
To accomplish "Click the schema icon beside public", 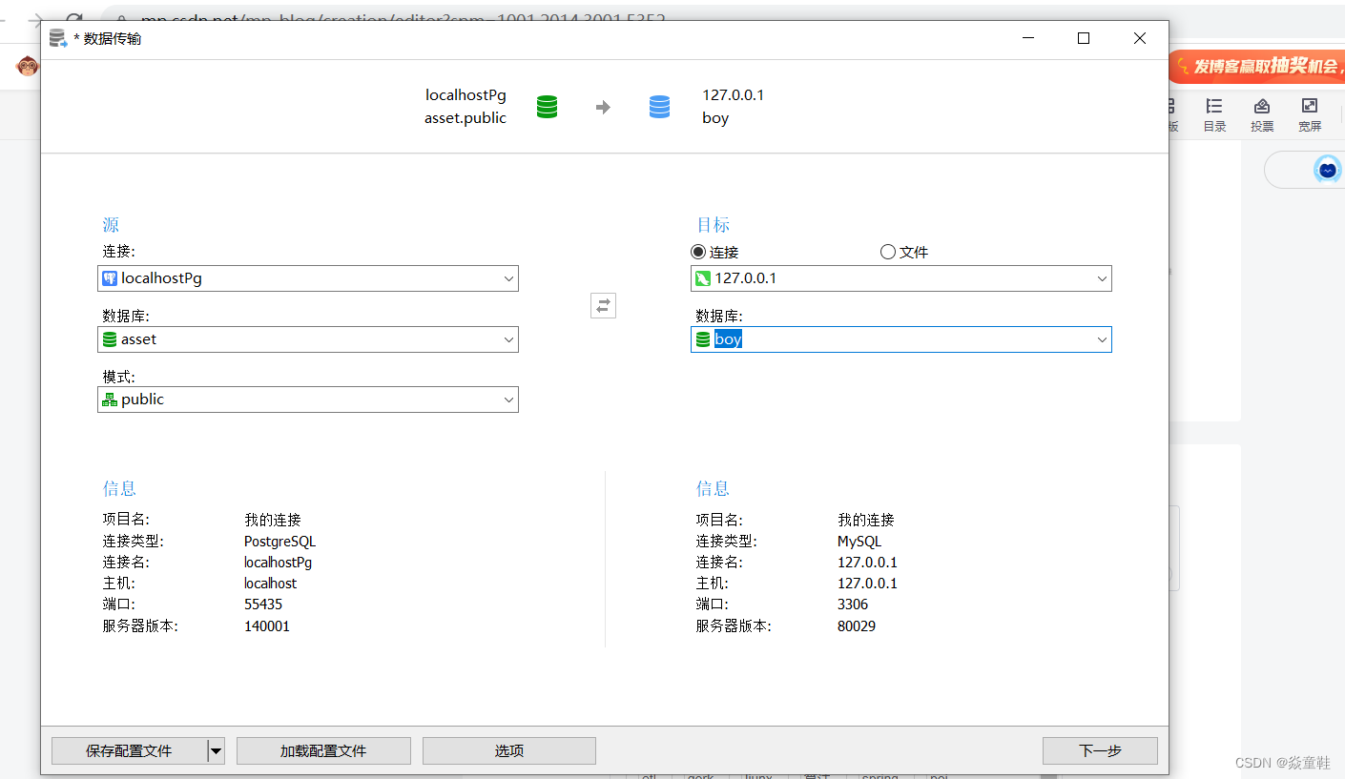I will point(110,400).
